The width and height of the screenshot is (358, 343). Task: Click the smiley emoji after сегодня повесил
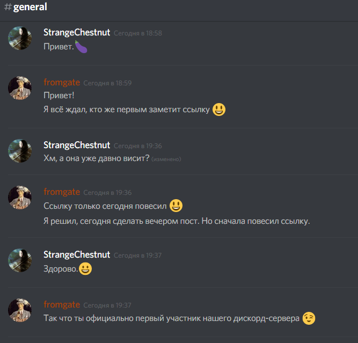(x=176, y=206)
